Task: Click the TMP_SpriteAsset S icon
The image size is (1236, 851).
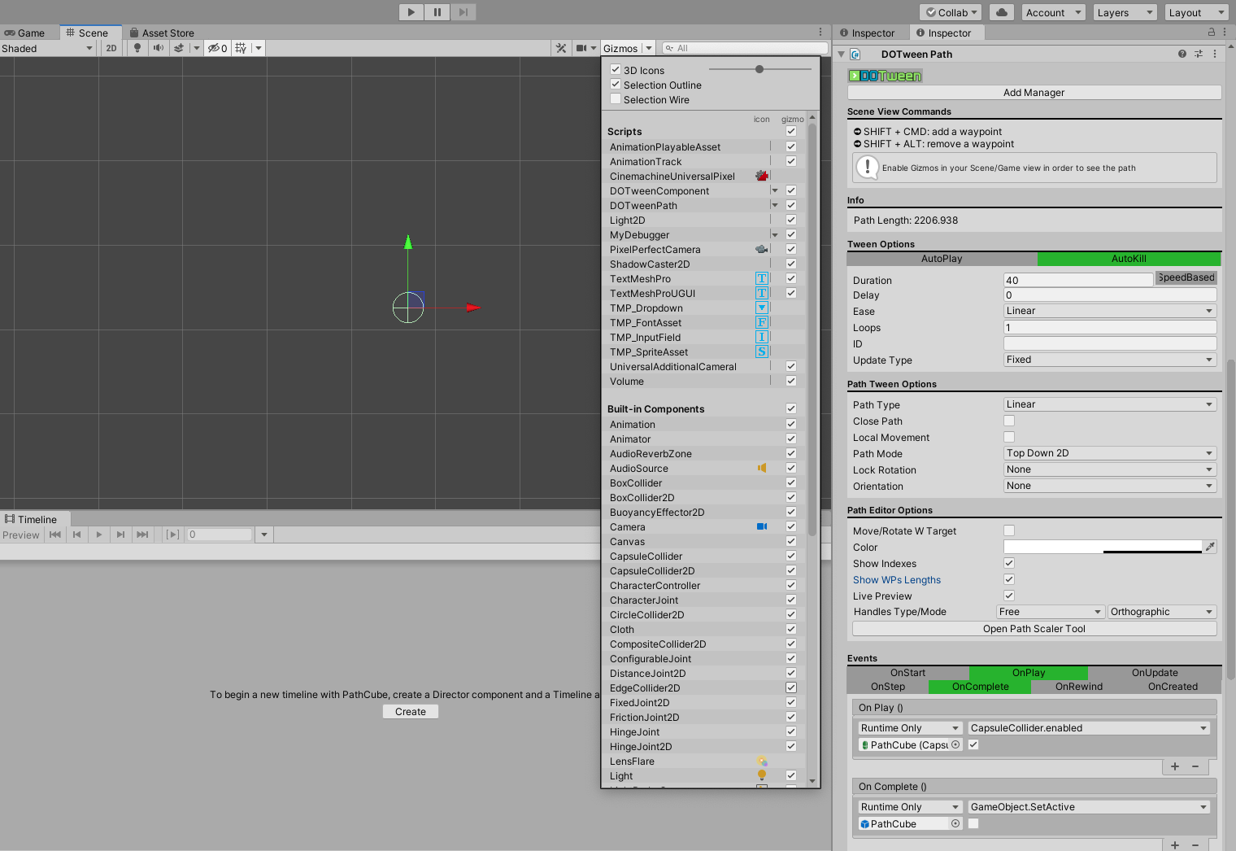Action: coord(762,351)
